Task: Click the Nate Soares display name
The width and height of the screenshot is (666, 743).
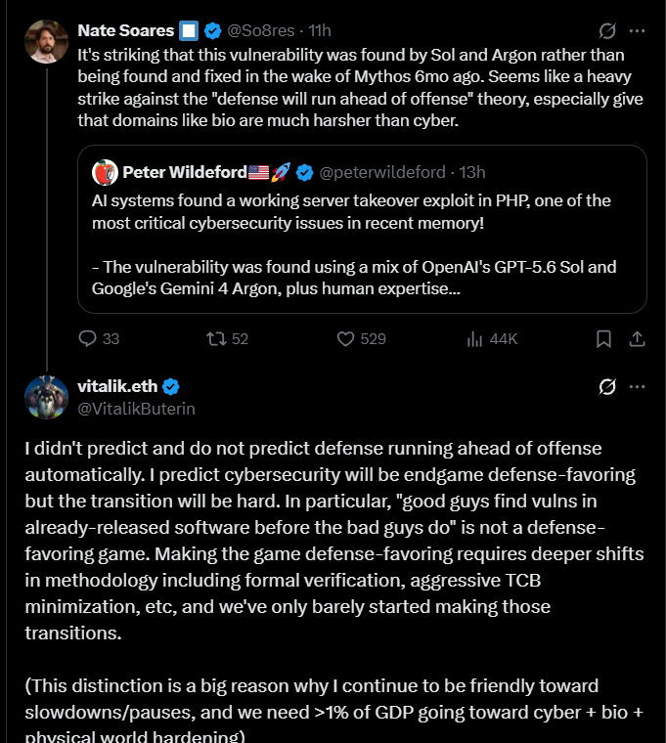Action: [126, 31]
